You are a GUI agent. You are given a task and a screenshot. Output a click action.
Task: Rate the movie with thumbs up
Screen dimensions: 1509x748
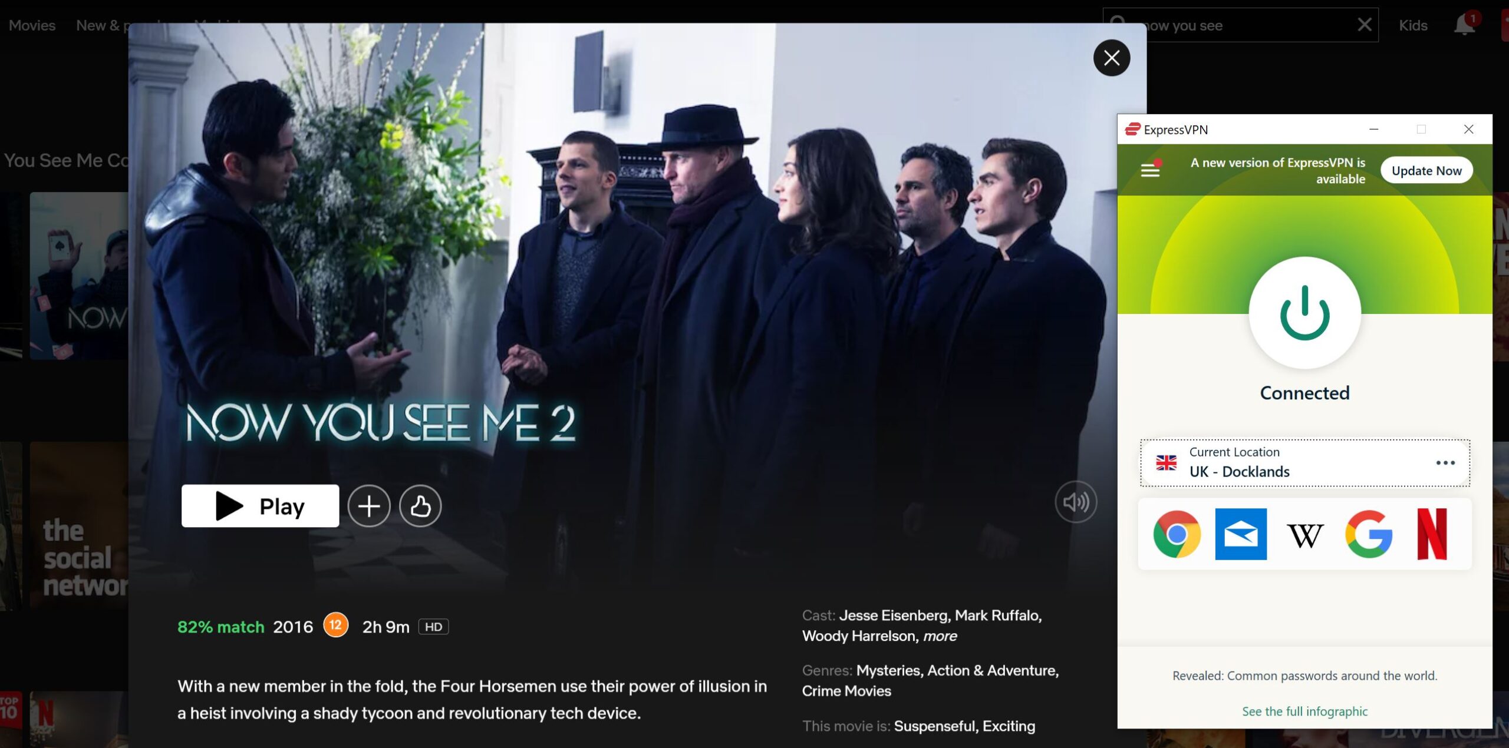click(x=420, y=506)
